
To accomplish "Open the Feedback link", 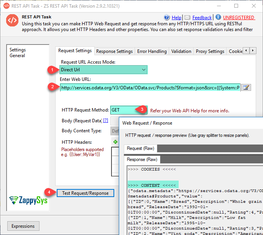I will [202, 18].
